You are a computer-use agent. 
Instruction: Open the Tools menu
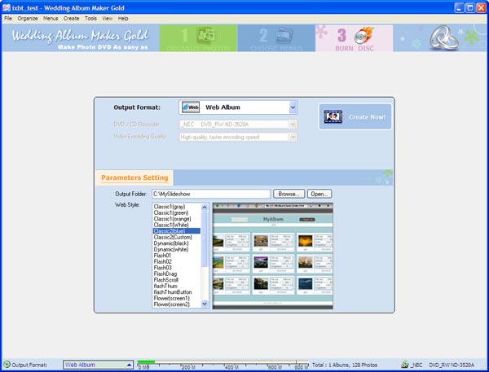(90, 19)
